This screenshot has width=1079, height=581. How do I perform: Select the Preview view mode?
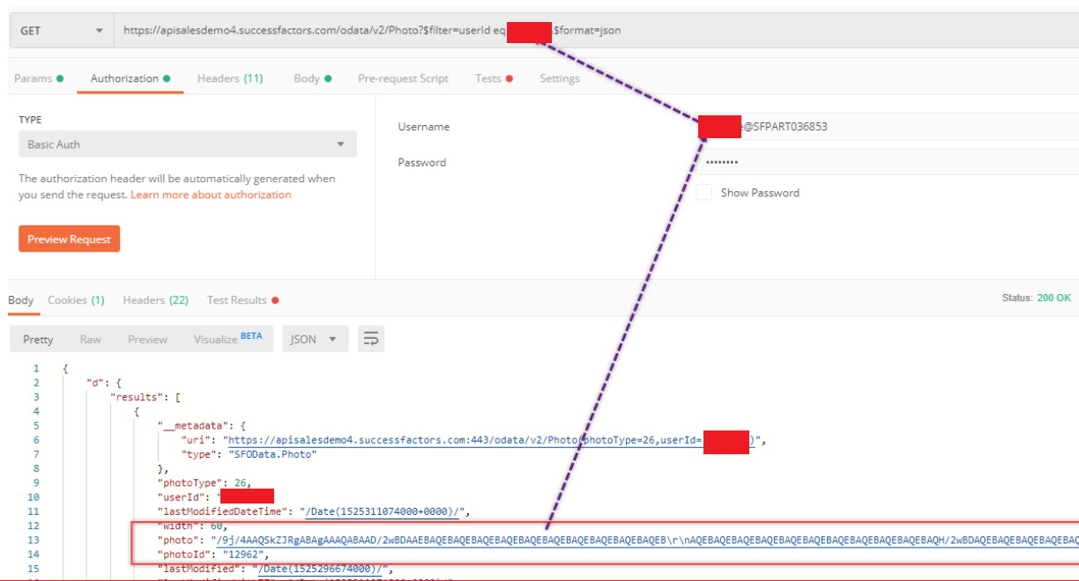coord(147,339)
